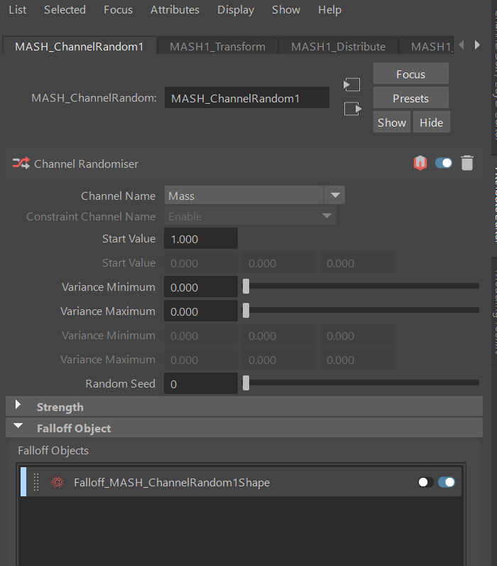
Task: Click the load input connection icon
Action: pos(351,85)
